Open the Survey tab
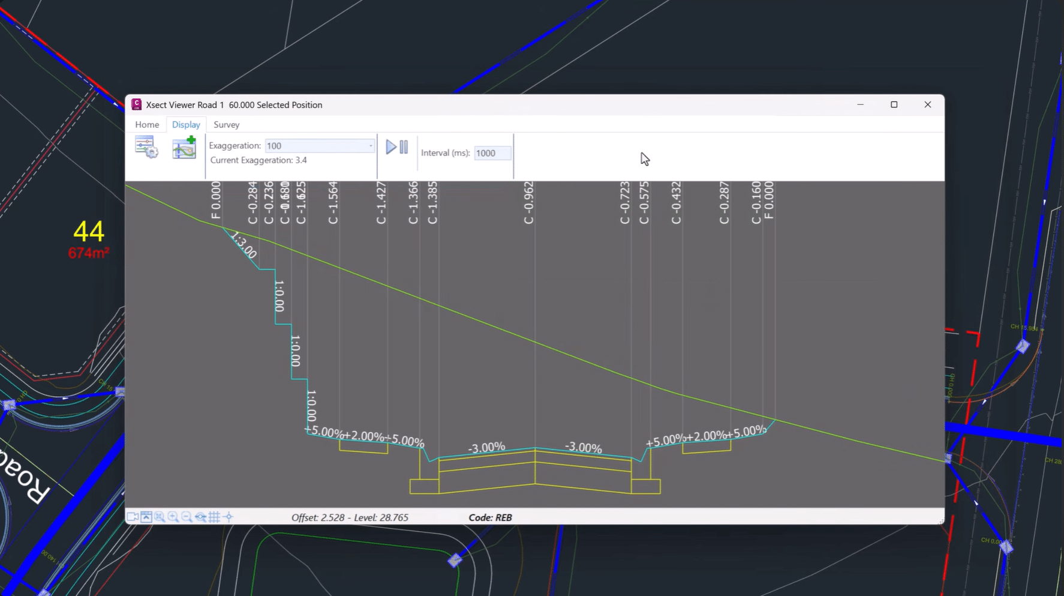This screenshot has height=596, width=1064. pyautogui.click(x=226, y=124)
